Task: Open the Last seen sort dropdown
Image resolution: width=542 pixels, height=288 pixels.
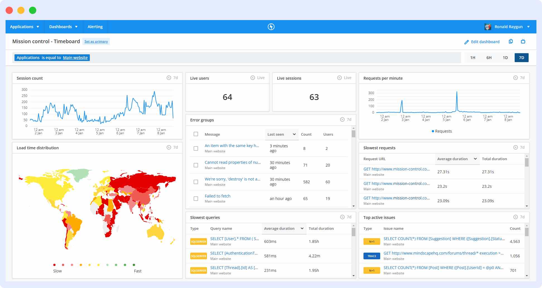Action: (x=281, y=134)
